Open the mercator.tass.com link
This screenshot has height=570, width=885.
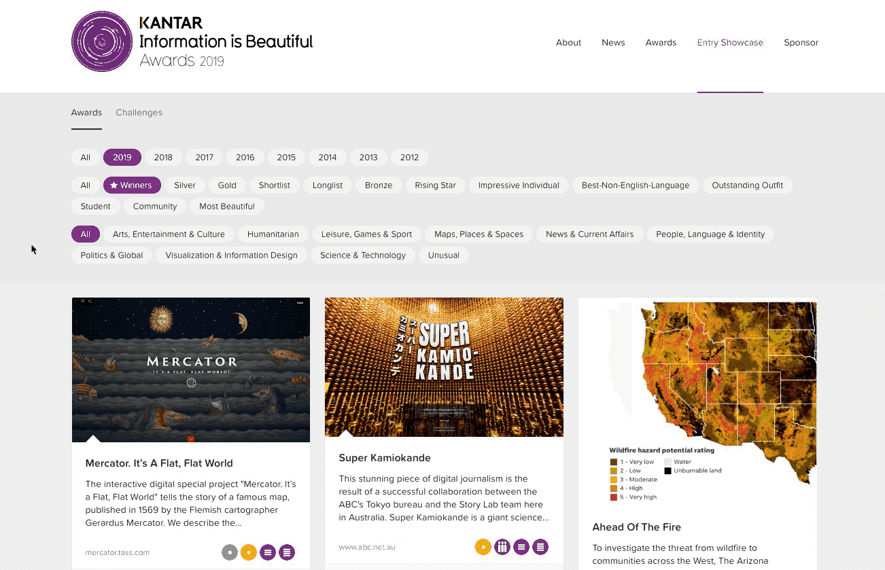tap(118, 552)
